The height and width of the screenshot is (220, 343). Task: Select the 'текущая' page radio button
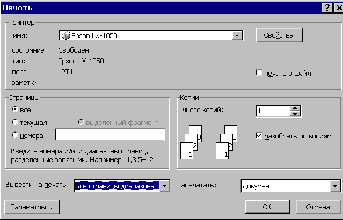click(15, 122)
